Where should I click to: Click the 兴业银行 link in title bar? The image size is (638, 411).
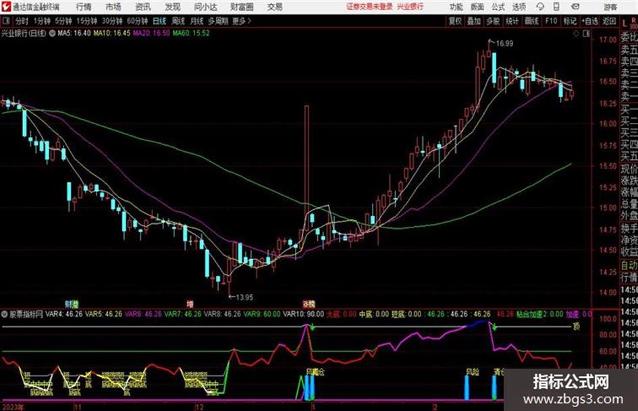410,7
